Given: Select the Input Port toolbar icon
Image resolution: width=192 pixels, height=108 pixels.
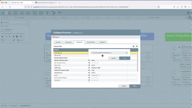Looking at the screenshot, I should point(22,13).
